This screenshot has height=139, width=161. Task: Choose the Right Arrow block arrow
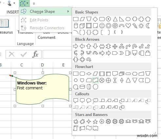[x=75, y=46]
